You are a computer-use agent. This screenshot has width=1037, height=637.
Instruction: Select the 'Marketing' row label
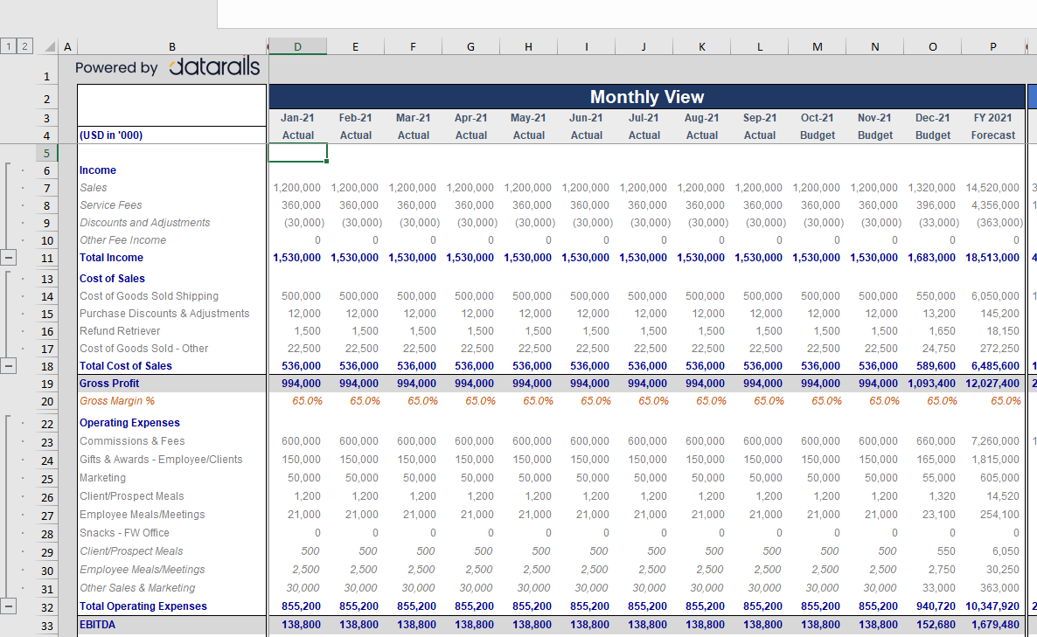102,477
